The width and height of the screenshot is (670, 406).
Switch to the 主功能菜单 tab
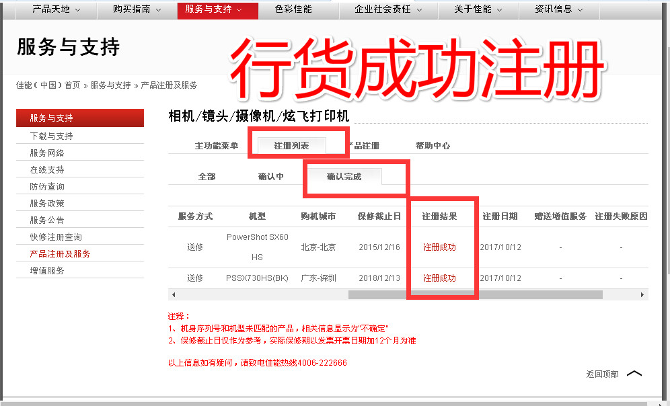[x=217, y=146]
